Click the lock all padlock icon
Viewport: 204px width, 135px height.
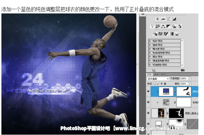pos(165,83)
